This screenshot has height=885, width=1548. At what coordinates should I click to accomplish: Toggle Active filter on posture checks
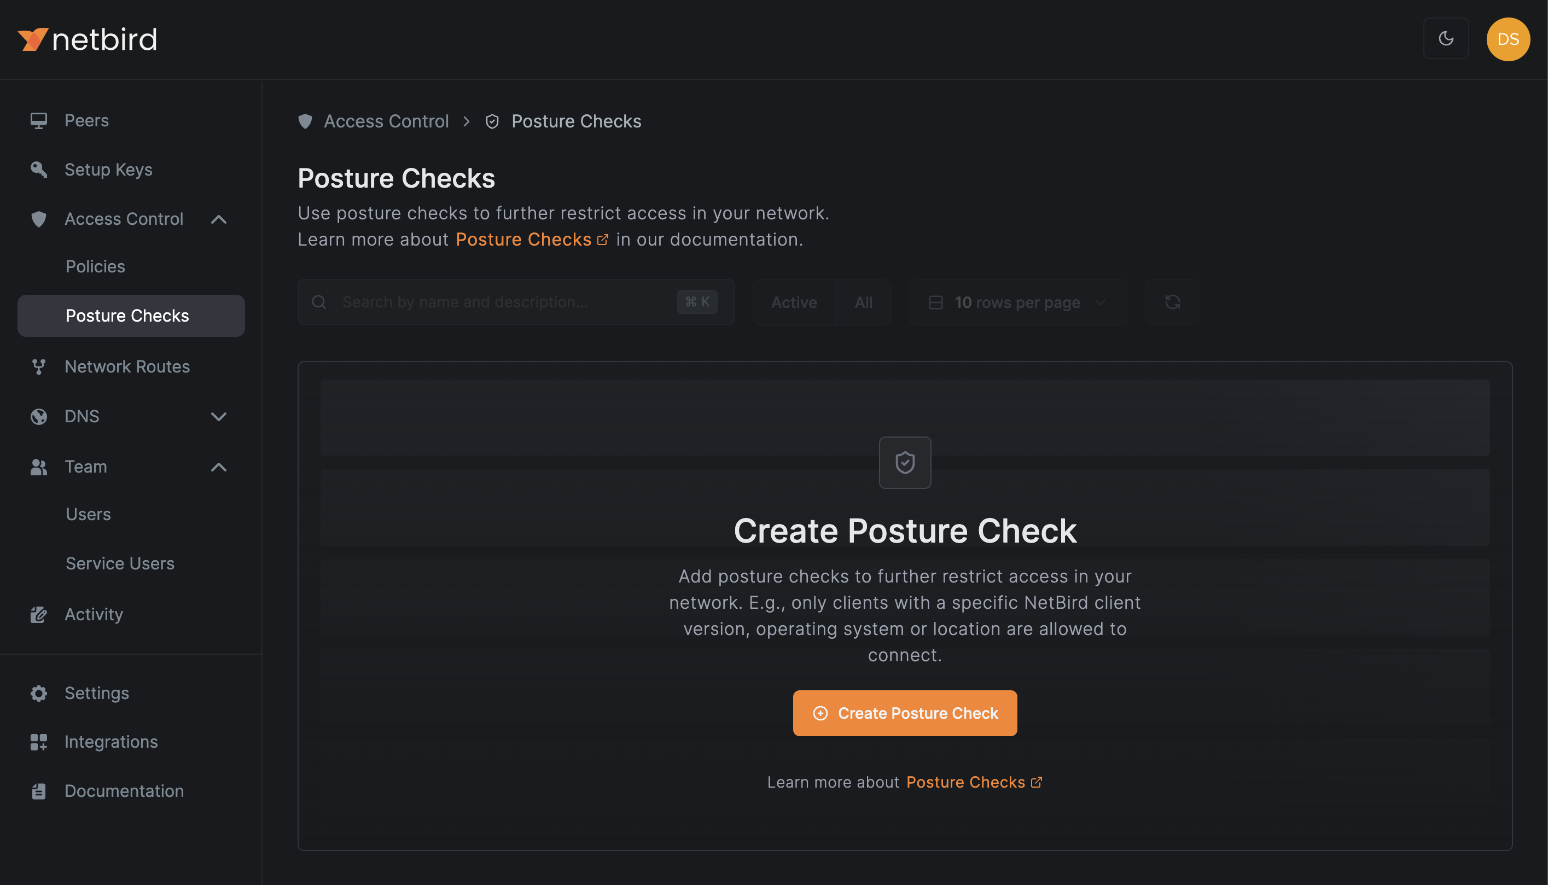tap(794, 301)
